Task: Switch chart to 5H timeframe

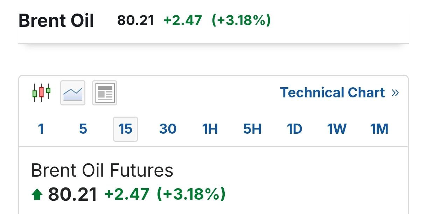Action: [x=252, y=129]
